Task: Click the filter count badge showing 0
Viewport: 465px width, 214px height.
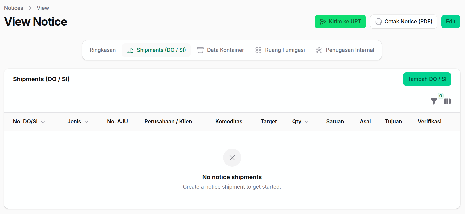Action: click(441, 96)
